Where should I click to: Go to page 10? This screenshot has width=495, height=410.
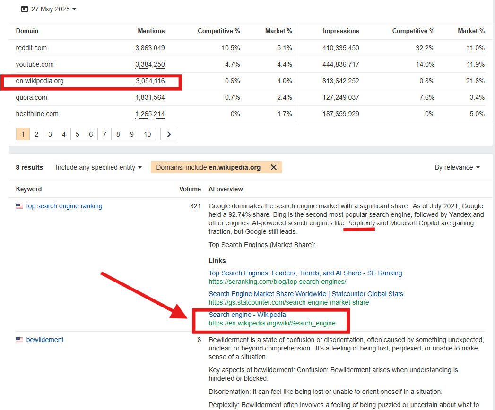[x=148, y=134]
